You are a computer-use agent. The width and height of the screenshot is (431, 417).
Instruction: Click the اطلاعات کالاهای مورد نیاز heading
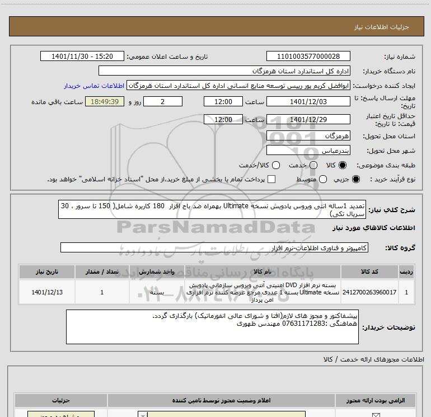(x=373, y=228)
